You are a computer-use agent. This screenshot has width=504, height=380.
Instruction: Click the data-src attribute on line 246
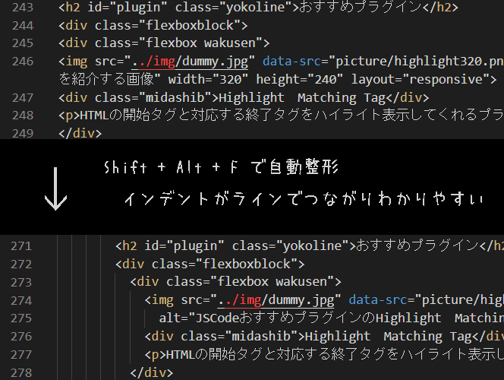pyautogui.click(x=291, y=61)
